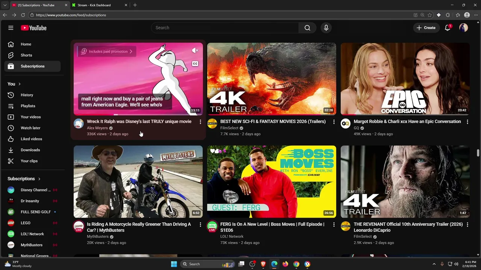Open LOL! Network channel name under FERG video

click(x=232, y=237)
